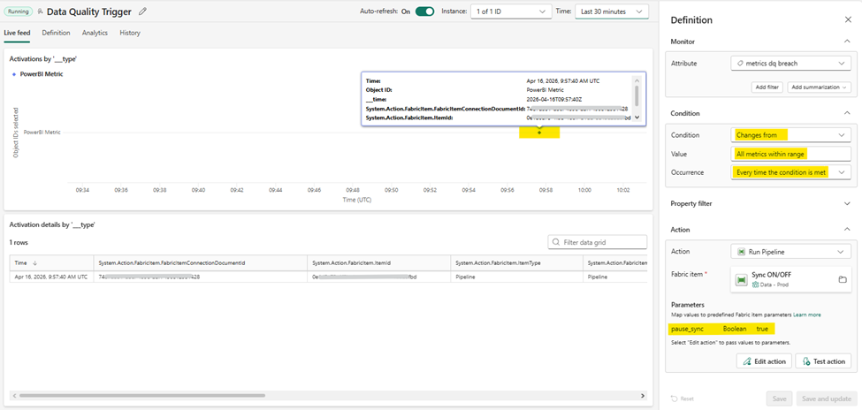Click the rule icon beside the title
Screen dimensions: 862x410
point(40,11)
